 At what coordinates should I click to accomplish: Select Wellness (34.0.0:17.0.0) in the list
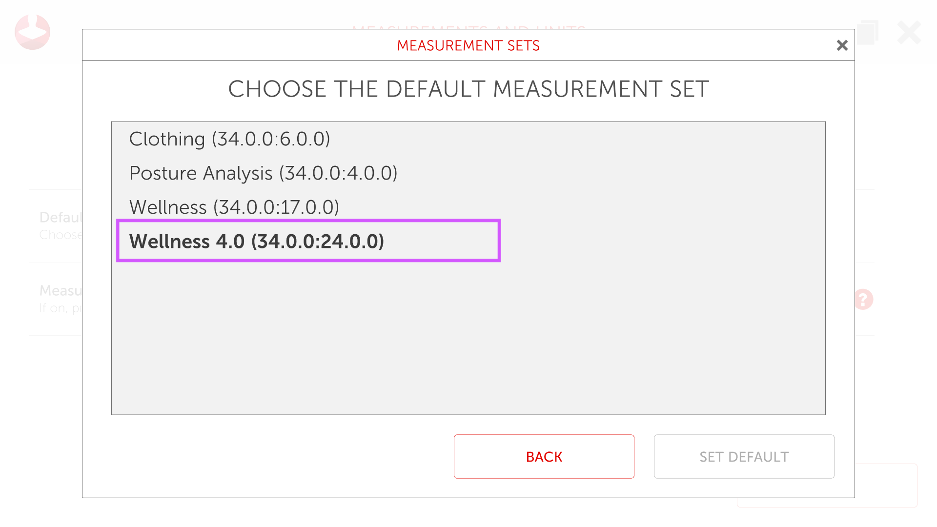point(234,207)
